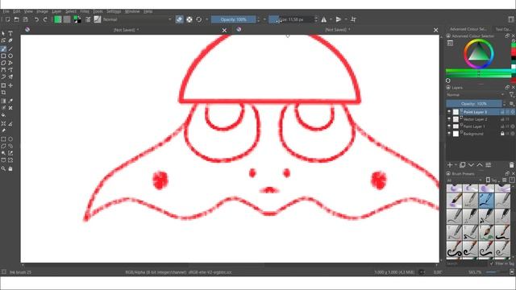
Task: Expand the brush preset tag All dropdown
Action: point(464,180)
